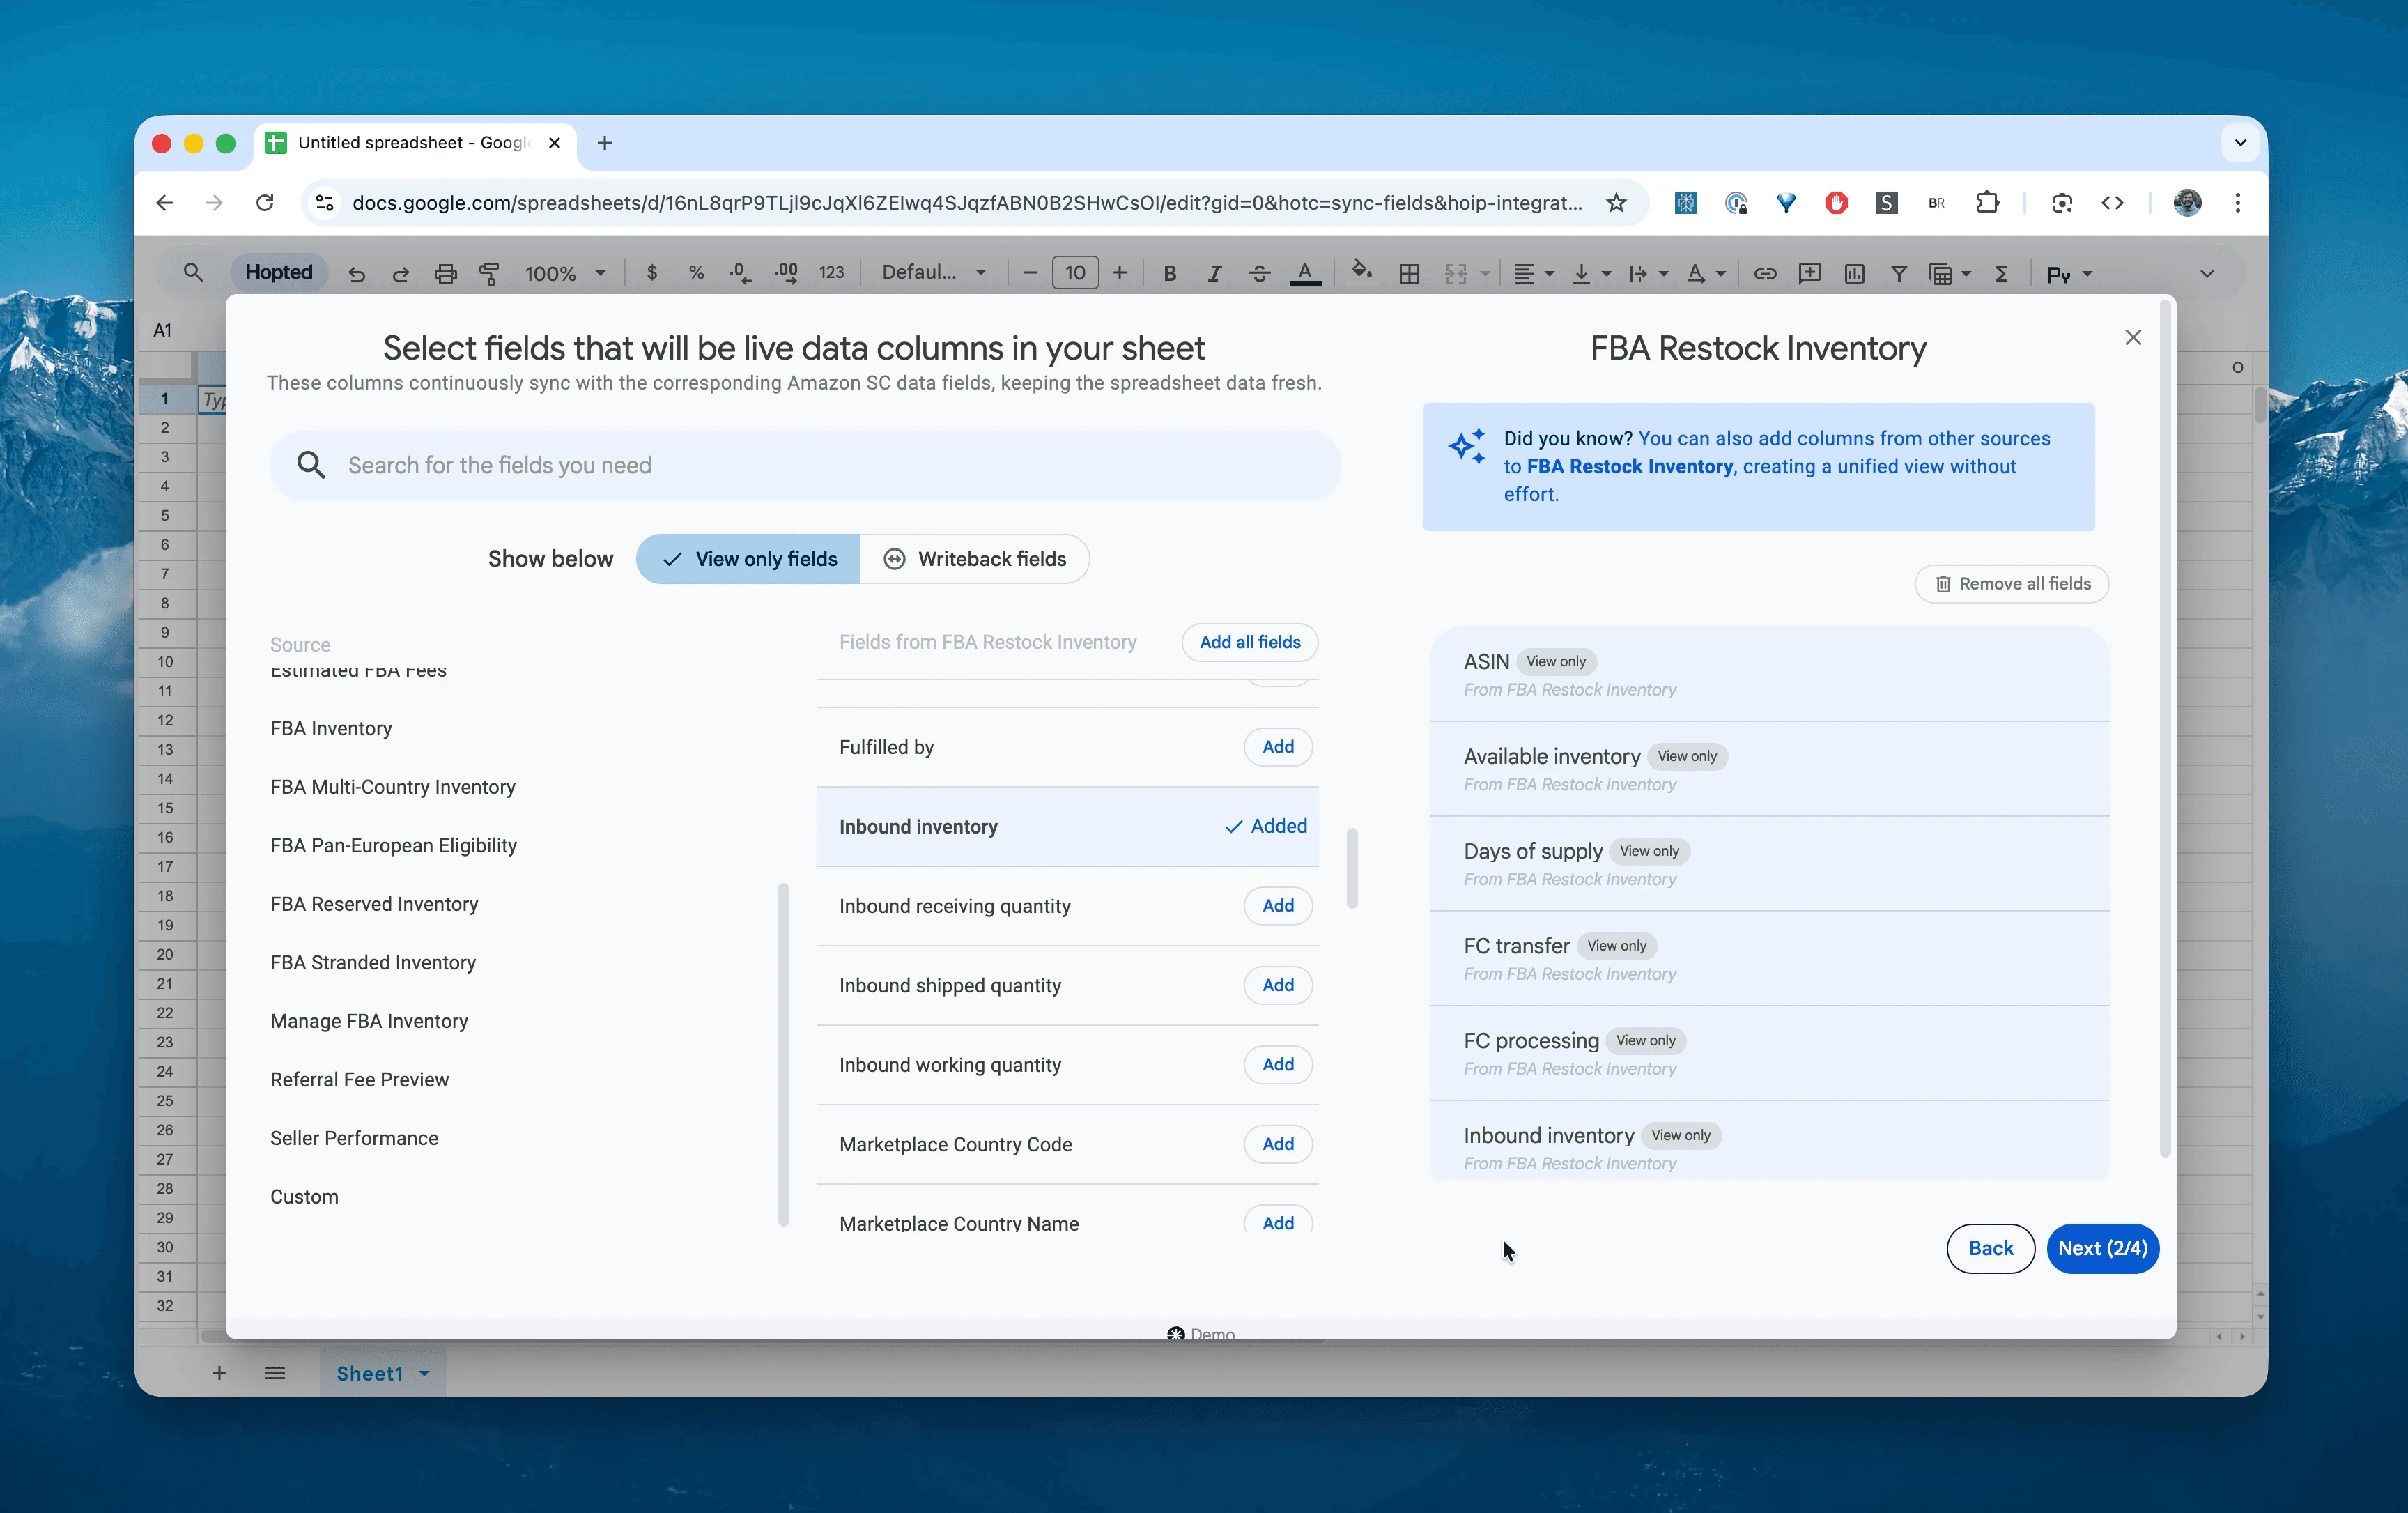Open the text color picker

click(1305, 273)
